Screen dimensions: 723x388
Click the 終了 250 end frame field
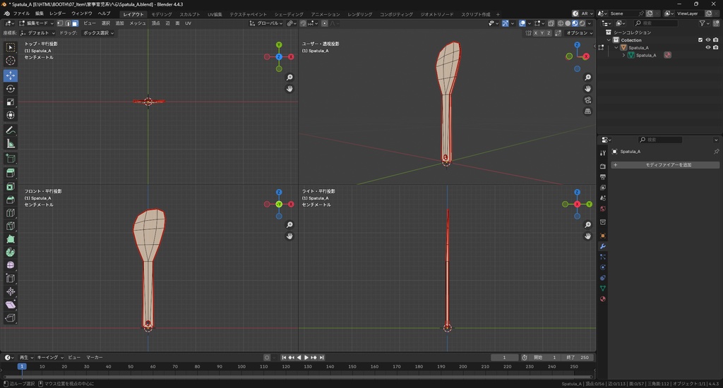point(578,358)
